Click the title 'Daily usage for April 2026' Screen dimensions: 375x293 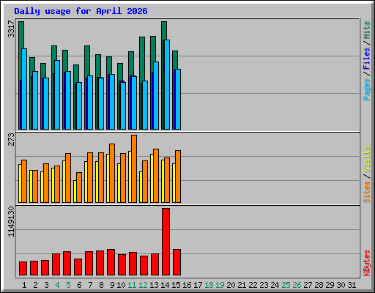81,11
